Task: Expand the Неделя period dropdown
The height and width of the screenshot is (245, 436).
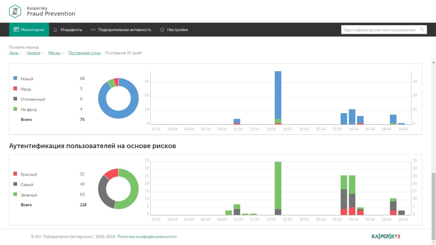Action: pyautogui.click(x=35, y=53)
